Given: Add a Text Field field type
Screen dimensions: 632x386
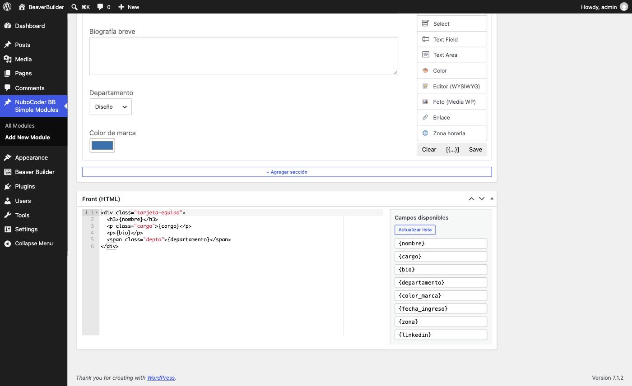Looking at the screenshot, I should pyautogui.click(x=452, y=39).
